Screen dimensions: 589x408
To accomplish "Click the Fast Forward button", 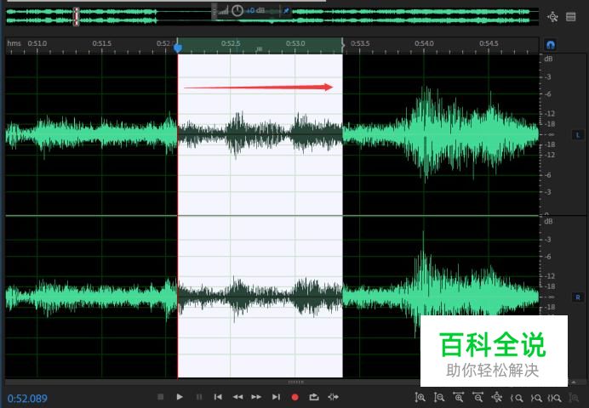I will (x=256, y=397).
